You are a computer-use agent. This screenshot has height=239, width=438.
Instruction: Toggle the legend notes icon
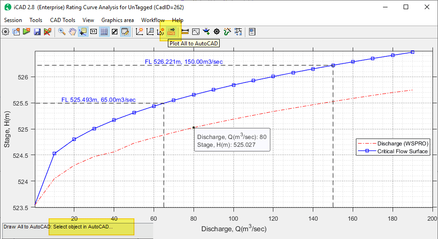coord(125,32)
